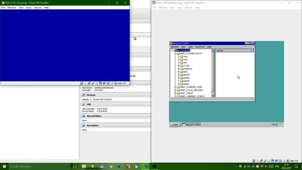Click VirtualBox icon on Windows taskbar
The height and width of the screenshot is (170, 302).
pos(145,166)
